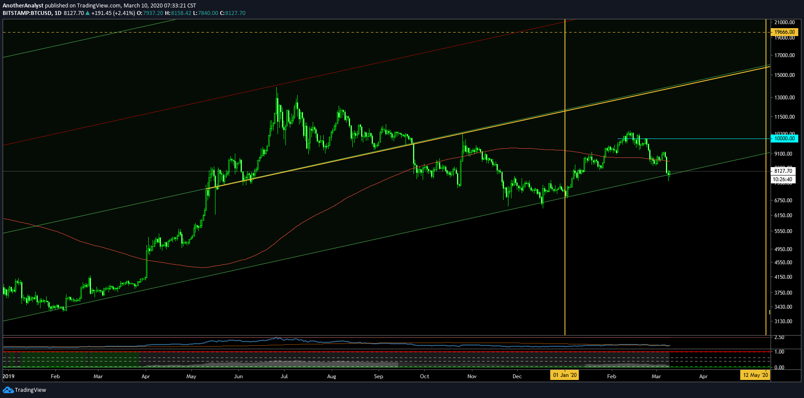Viewport: 804px width, 398px height.
Task: Click the Jun label on time axis
Action: pyautogui.click(x=238, y=376)
